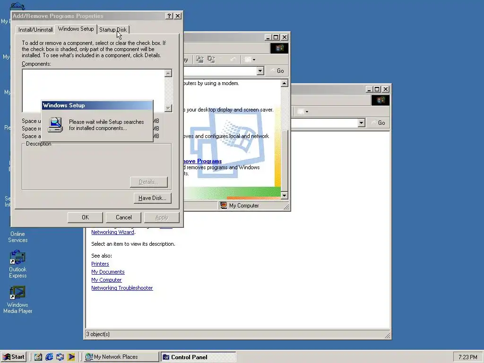Open Views menu in Control Panel toolbar
484x363 pixels.
(x=250, y=60)
